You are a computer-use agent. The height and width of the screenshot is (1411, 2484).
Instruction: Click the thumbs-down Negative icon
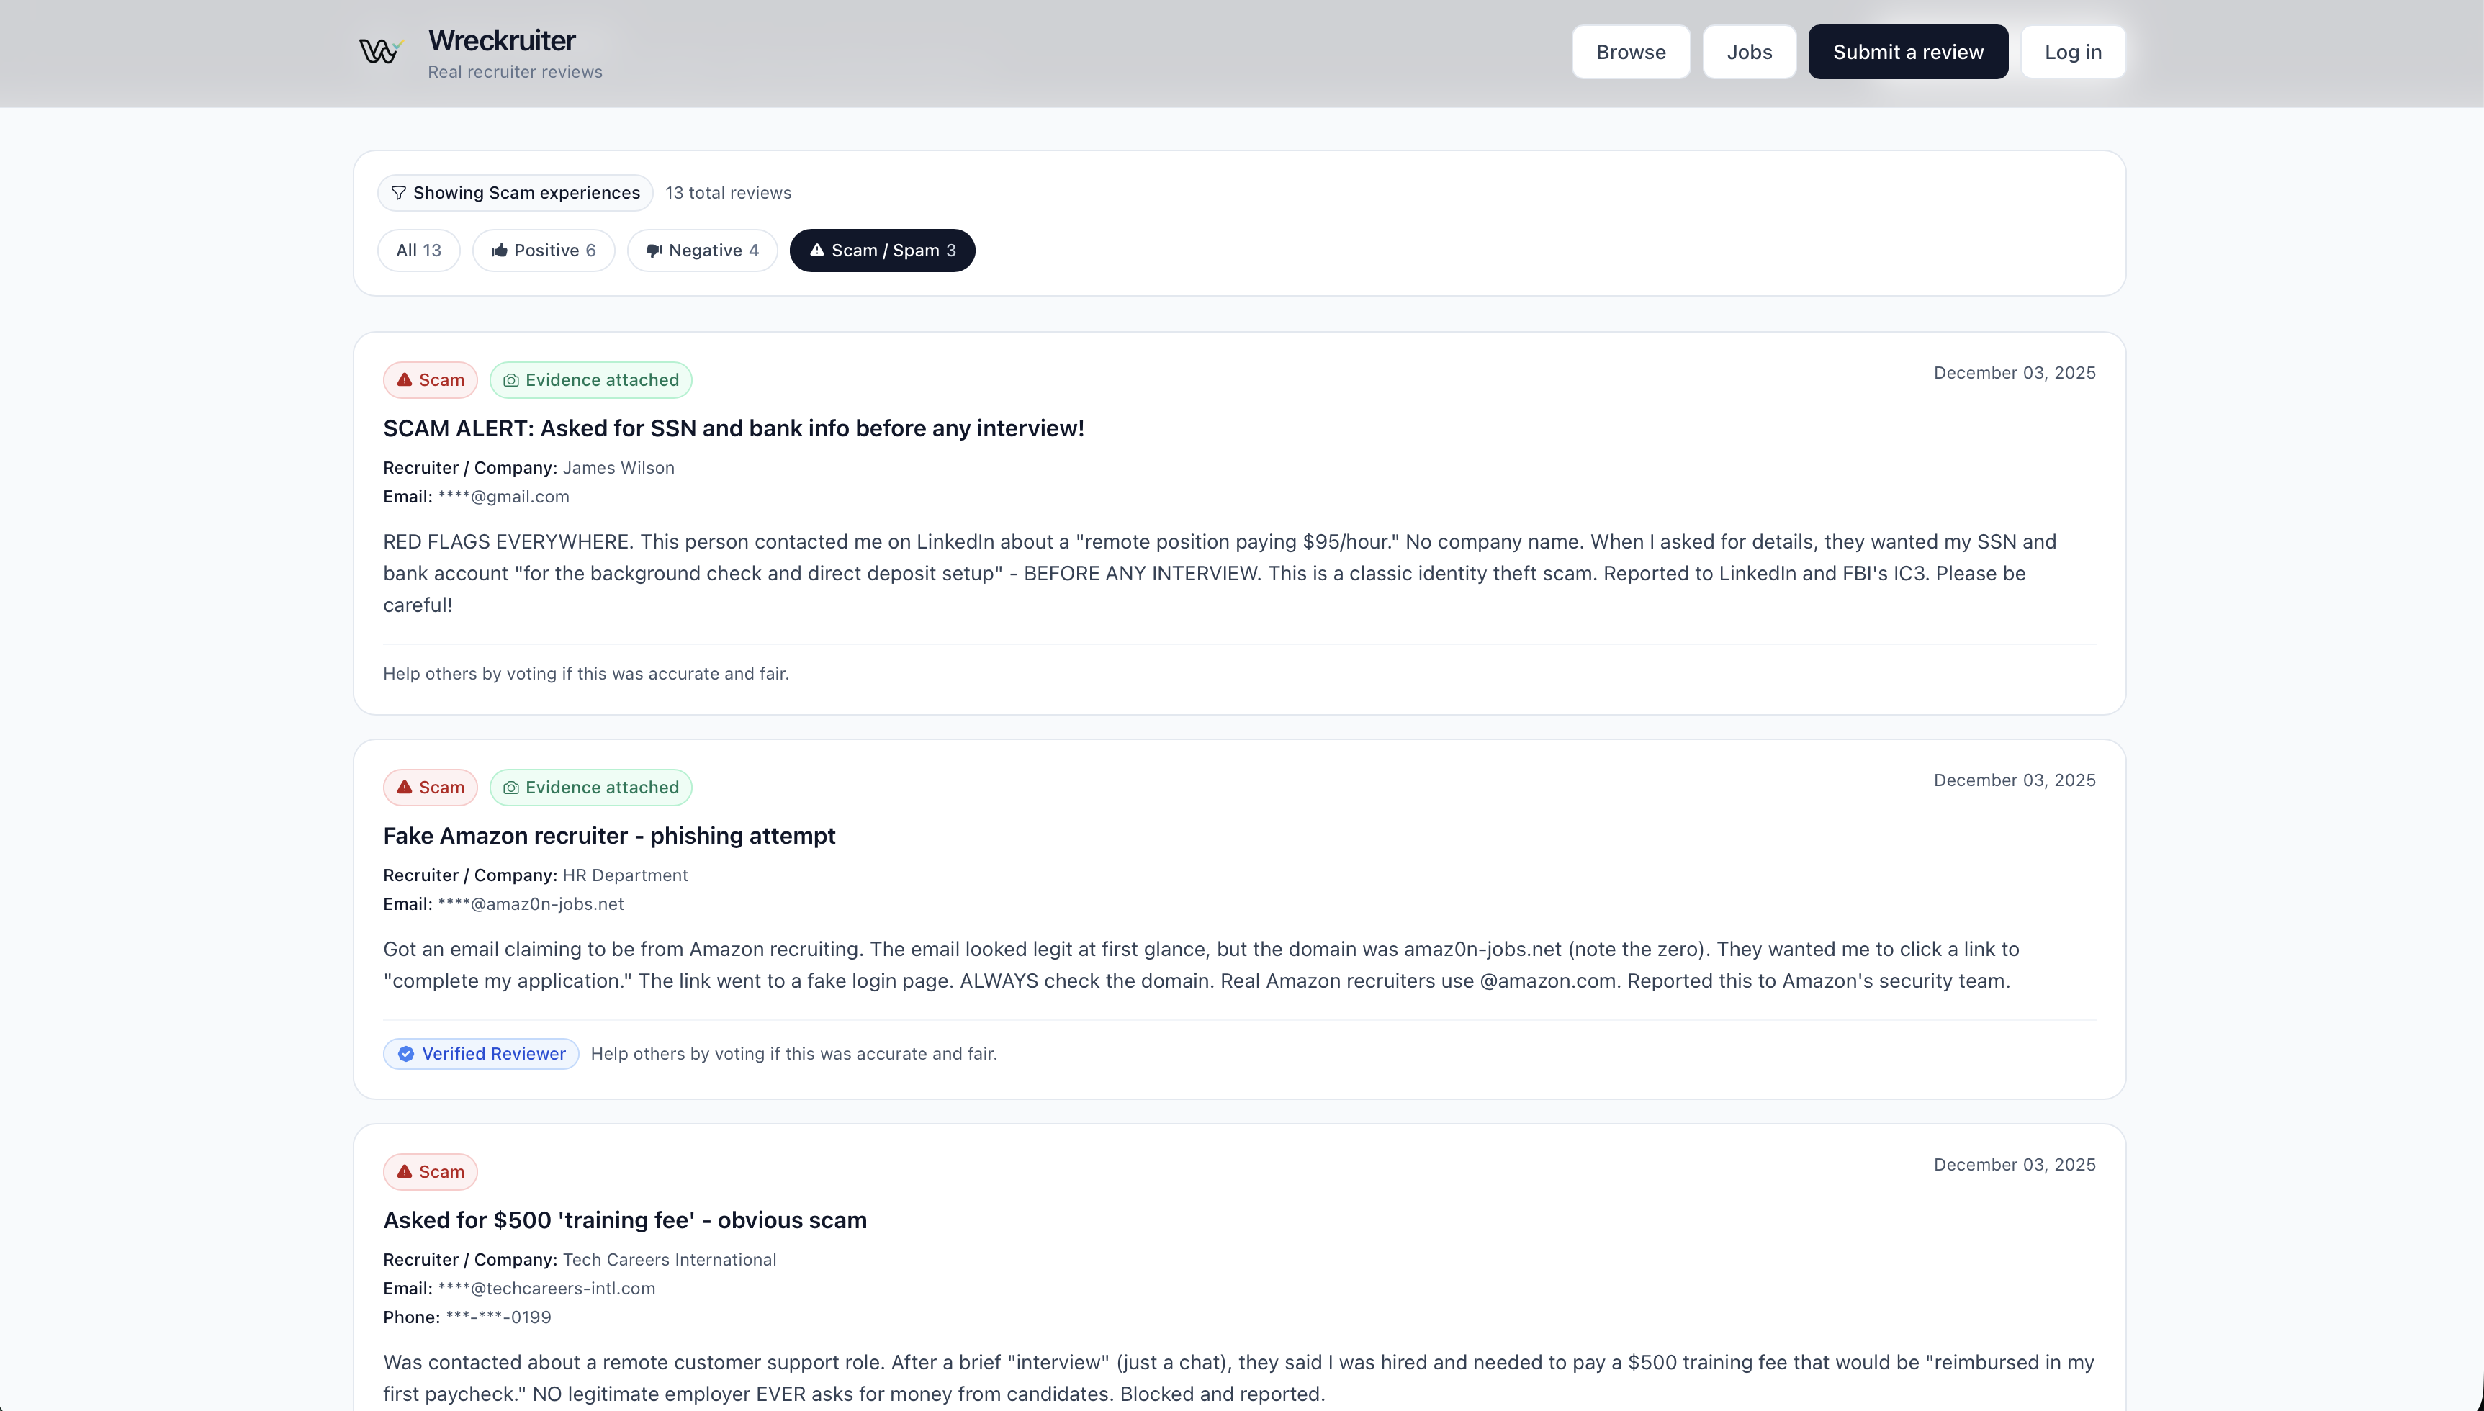(x=654, y=251)
